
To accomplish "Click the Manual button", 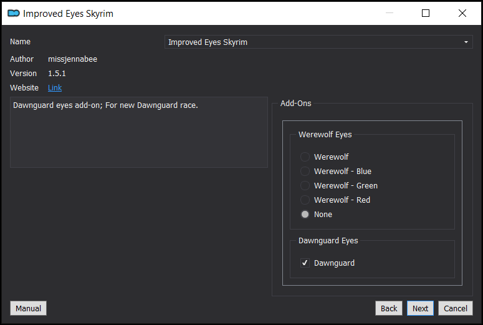I will click(28, 308).
